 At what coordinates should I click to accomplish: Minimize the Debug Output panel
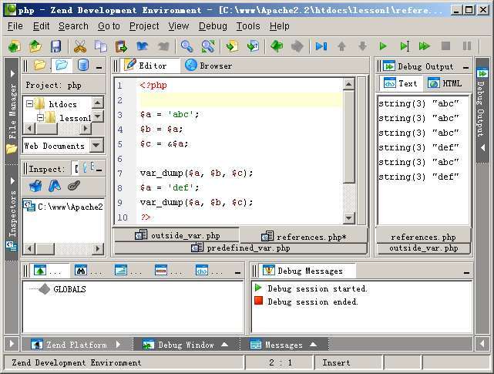coord(466,68)
